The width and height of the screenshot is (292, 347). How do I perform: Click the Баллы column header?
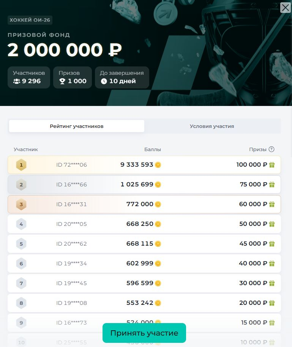[x=153, y=149]
